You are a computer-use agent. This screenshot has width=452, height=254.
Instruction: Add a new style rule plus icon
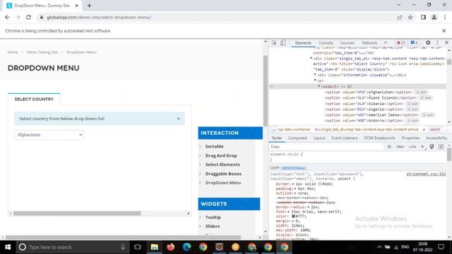422,147
